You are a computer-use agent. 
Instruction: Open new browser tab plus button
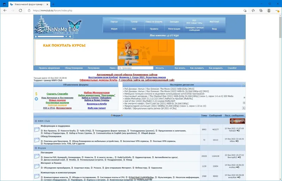coord(53,4)
